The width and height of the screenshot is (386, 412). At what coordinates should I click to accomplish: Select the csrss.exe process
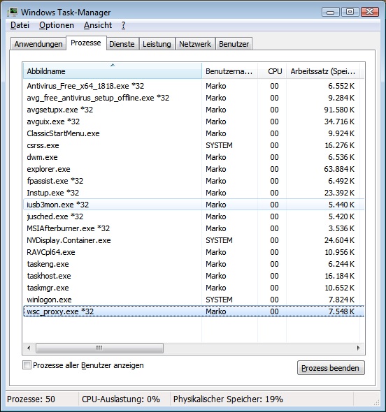194,145
